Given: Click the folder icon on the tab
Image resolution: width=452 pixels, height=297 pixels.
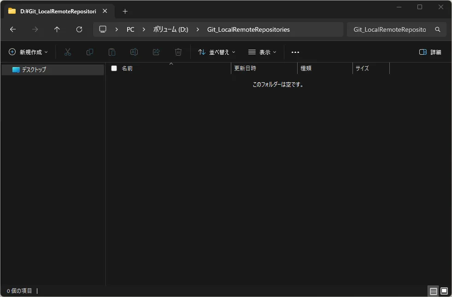Looking at the screenshot, I should click(12, 11).
